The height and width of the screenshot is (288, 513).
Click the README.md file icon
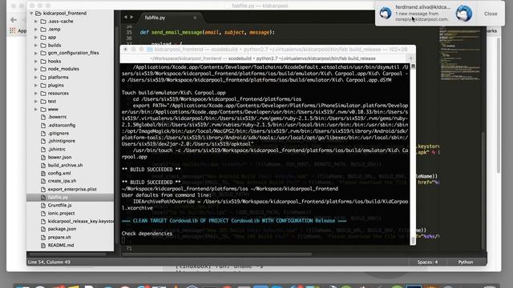click(43, 246)
